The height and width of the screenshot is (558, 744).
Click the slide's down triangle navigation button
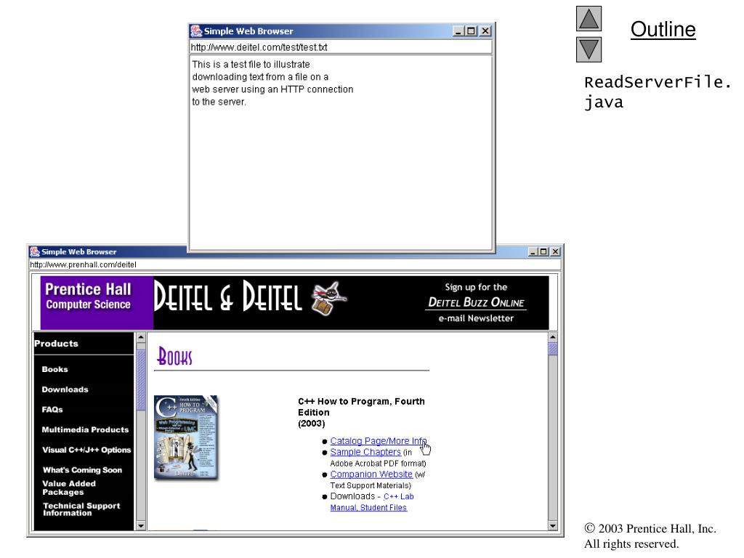pyautogui.click(x=589, y=49)
